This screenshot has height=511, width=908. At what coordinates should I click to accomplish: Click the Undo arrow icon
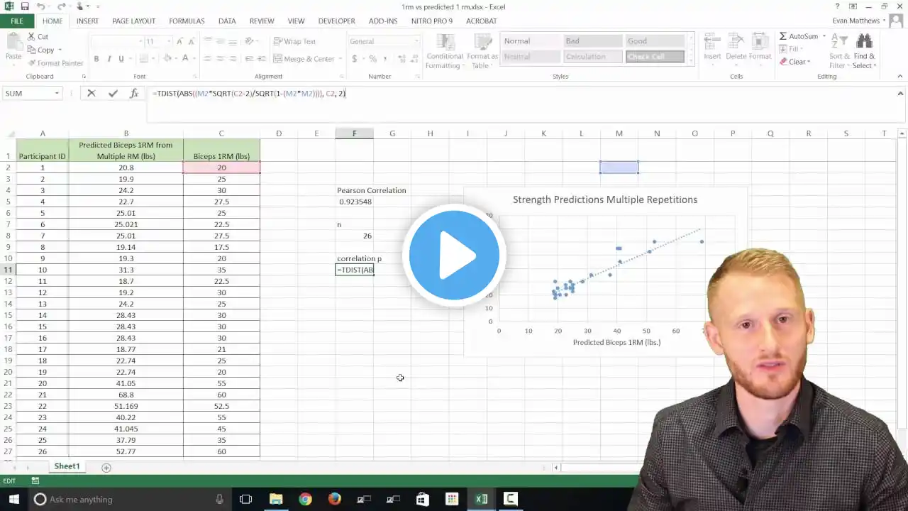(41, 6)
